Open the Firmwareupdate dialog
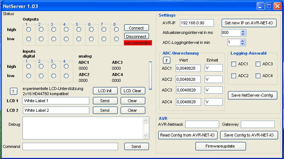Screen dimensions: 284x159 point(220,146)
